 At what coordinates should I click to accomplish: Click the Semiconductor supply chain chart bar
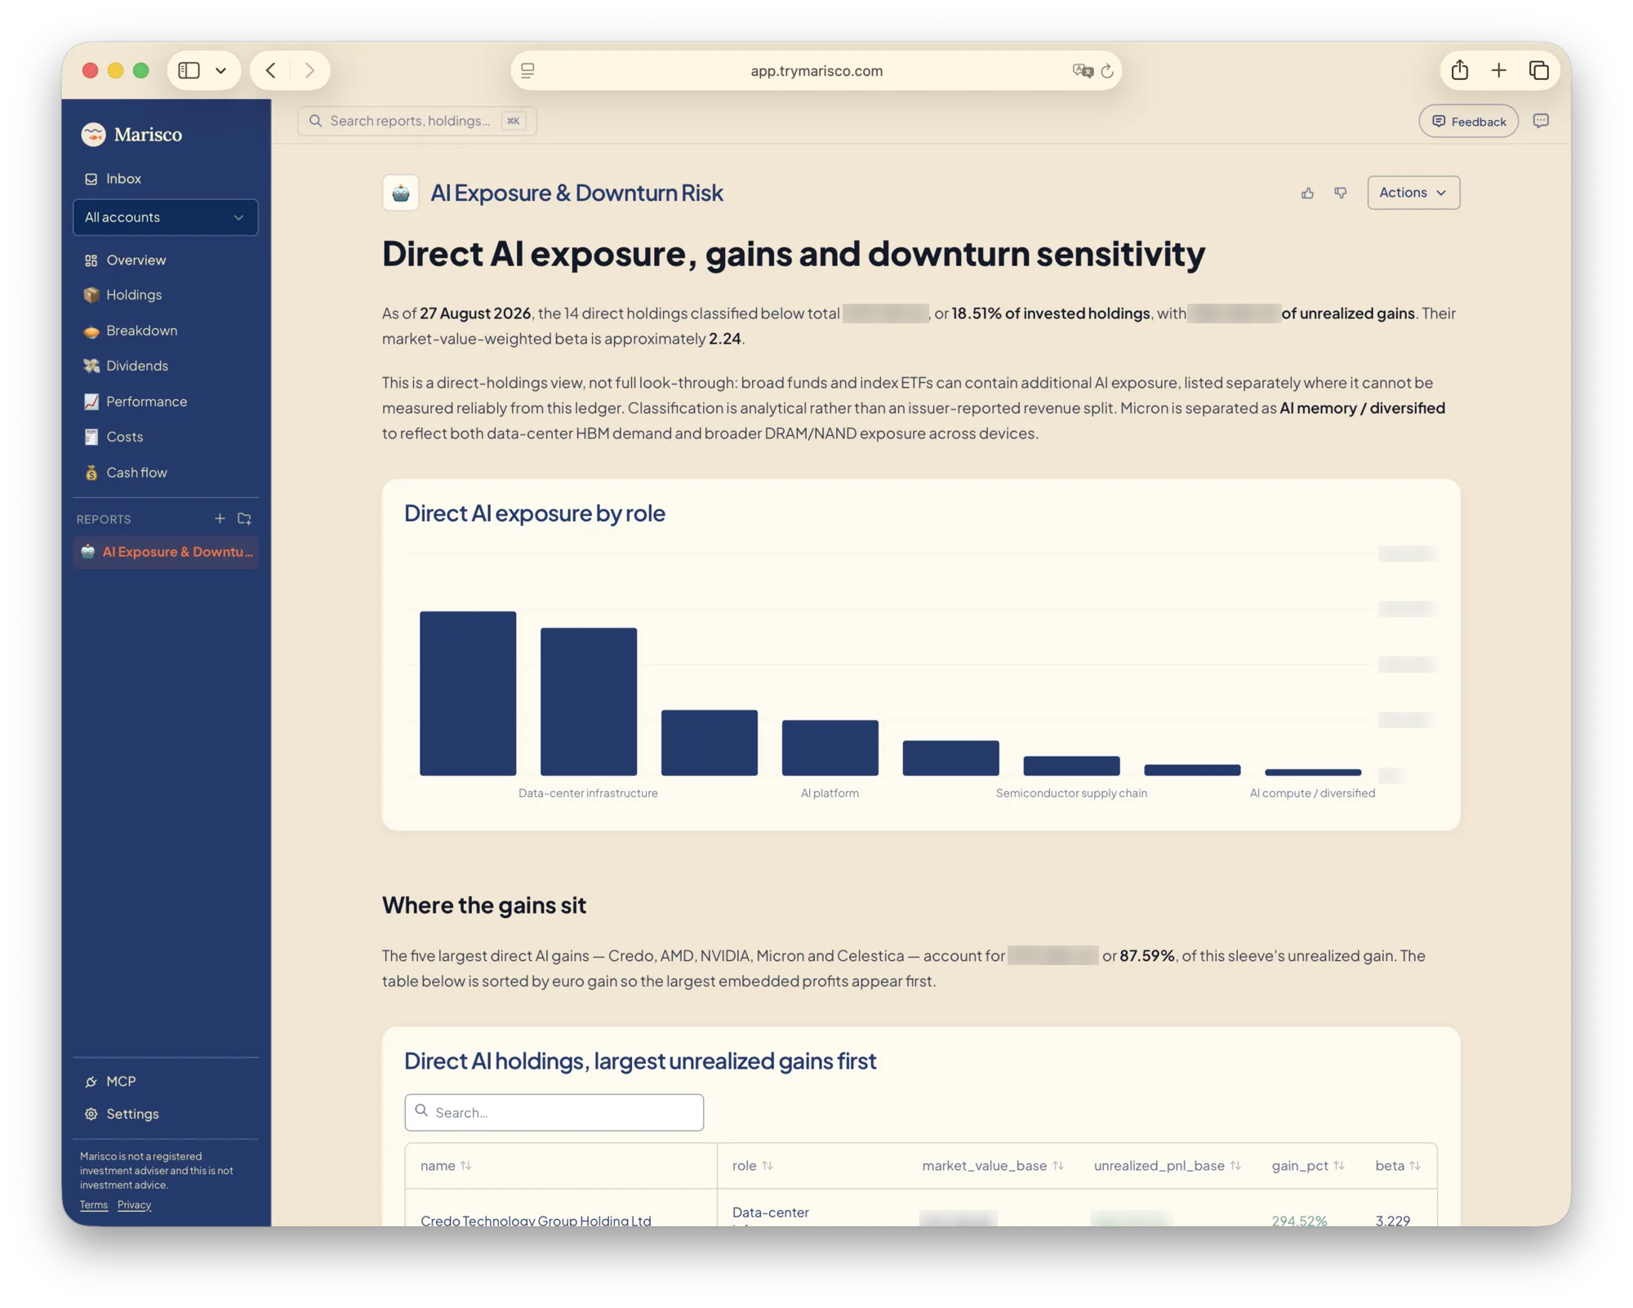(1071, 766)
